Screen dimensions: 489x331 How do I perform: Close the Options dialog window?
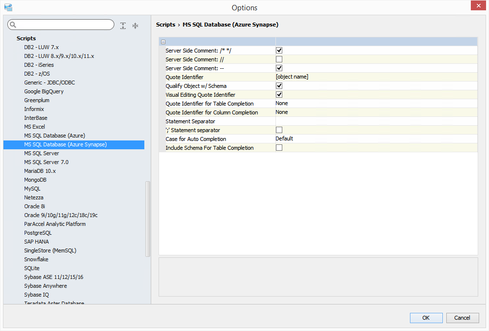tap(478, 6)
